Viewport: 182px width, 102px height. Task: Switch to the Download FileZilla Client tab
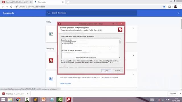pyautogui.click(x=17, y=2)
